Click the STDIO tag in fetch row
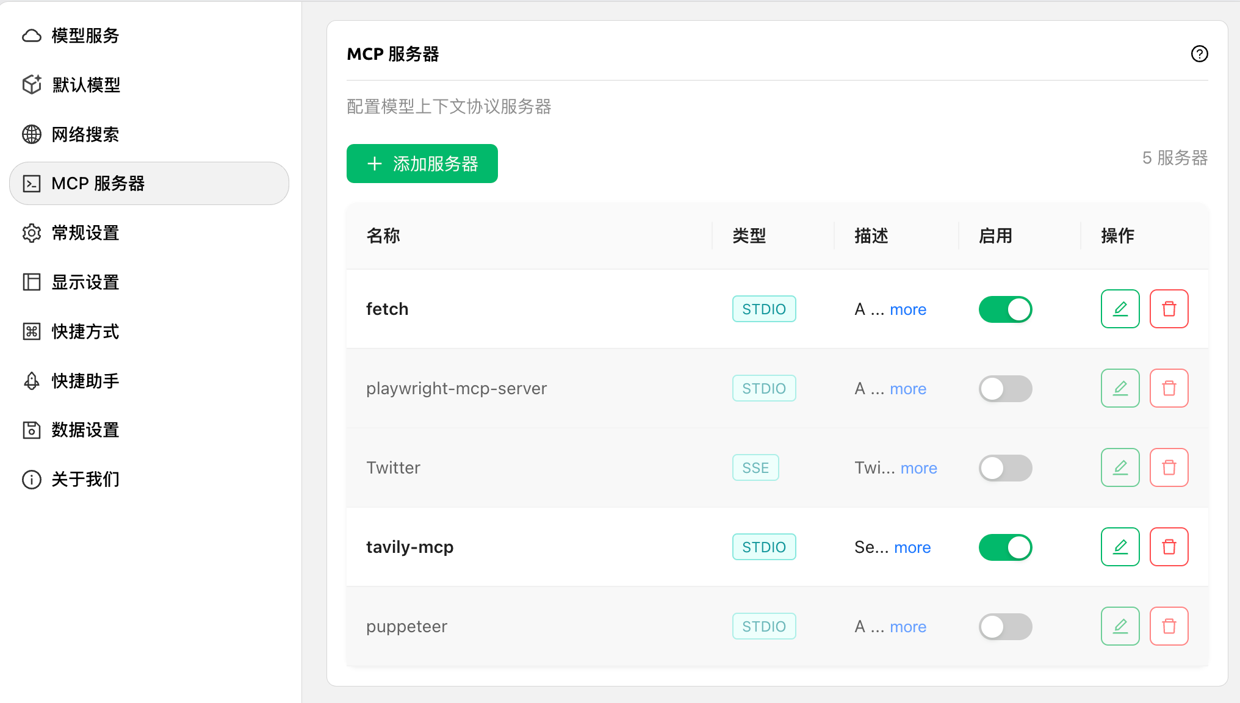The height and width of the screenshot is (703, 1240). coord(763,309)
